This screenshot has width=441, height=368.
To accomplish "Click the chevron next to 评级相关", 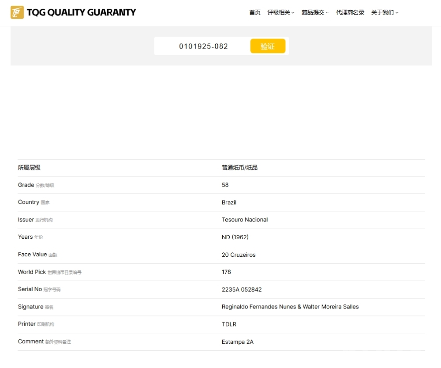I will point(293,13).
